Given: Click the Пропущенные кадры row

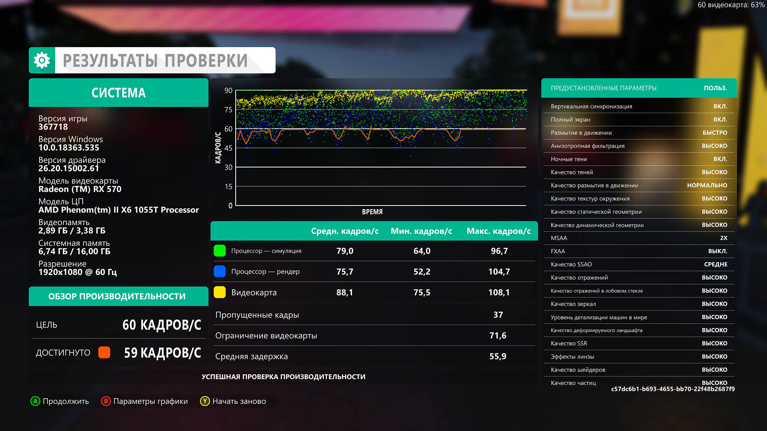Looking at the screenshot, I should point(374,315).
